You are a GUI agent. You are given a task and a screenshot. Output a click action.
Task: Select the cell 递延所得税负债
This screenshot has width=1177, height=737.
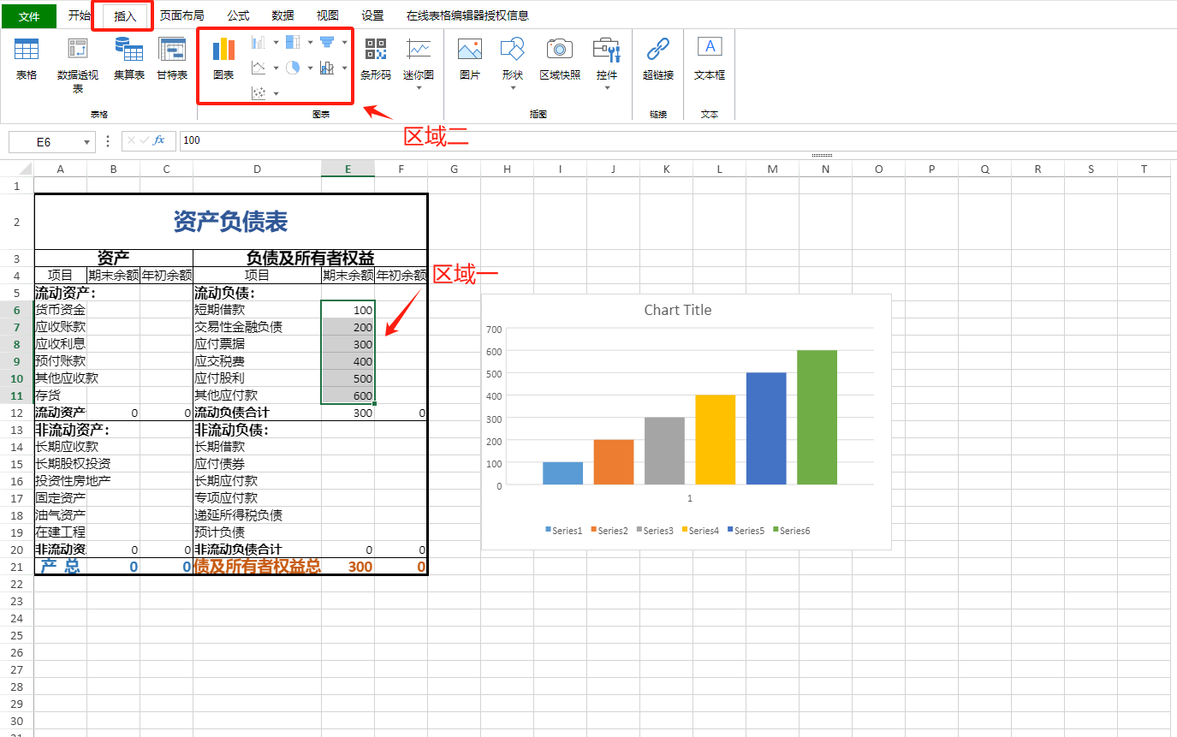[257, 515]
